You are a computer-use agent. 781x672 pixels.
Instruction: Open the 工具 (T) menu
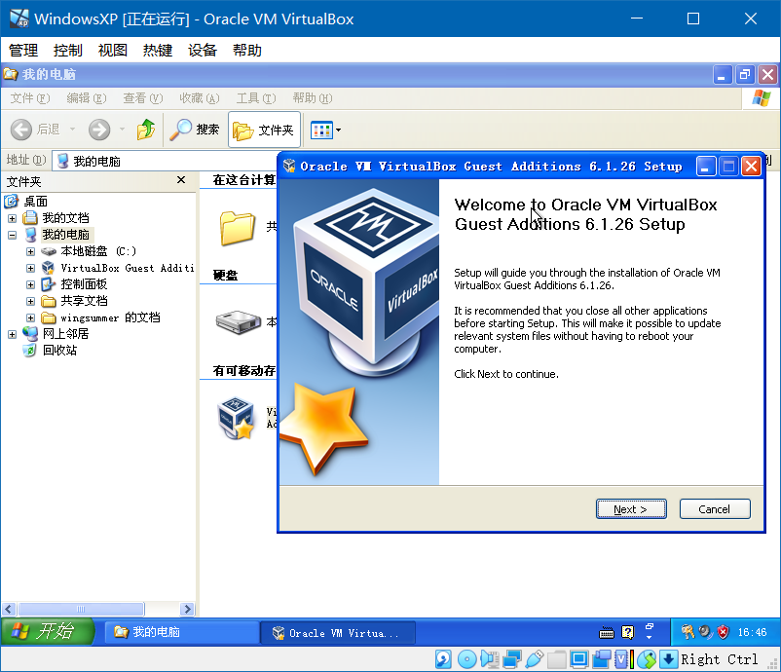(x=255, y=98)
